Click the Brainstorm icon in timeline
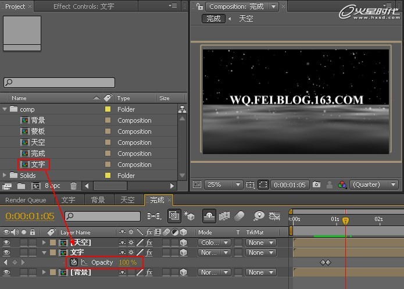Viewport: 404px width, 289px height. (x=259, y=216)
